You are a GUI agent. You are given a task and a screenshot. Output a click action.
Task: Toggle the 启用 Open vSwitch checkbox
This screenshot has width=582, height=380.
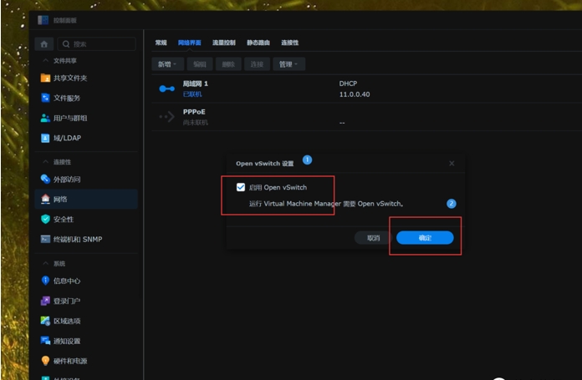(x=241, y=187)
